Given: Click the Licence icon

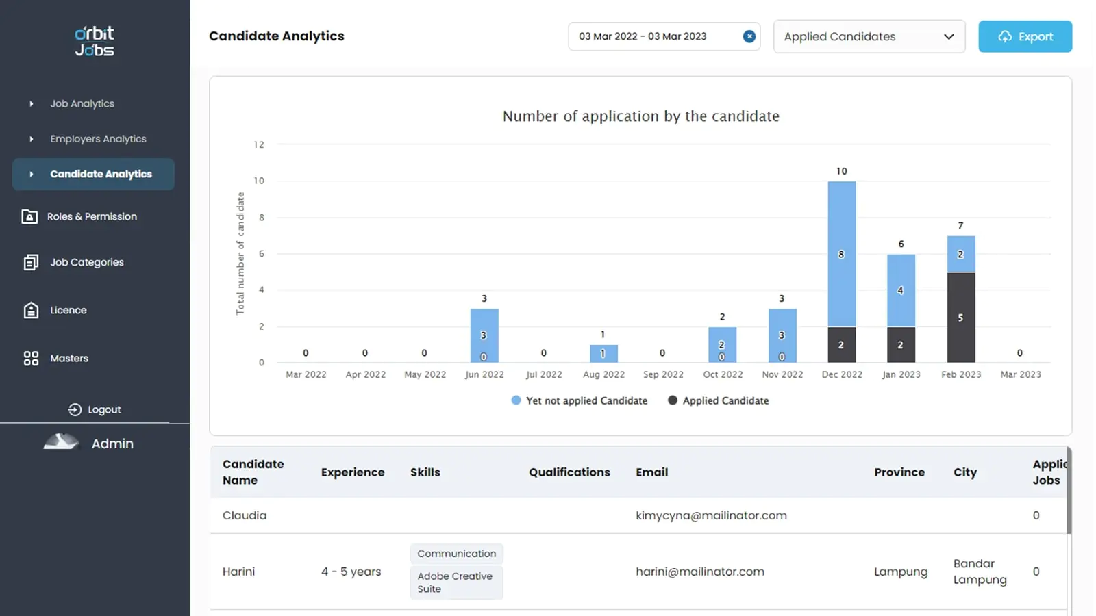Looking at the screenshot, I should [x=31, y=310].
